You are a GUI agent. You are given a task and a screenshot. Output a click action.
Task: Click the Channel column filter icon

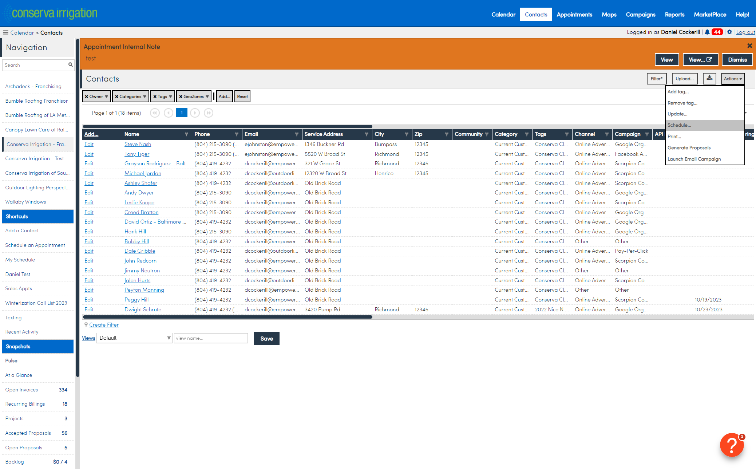[607, 134]
